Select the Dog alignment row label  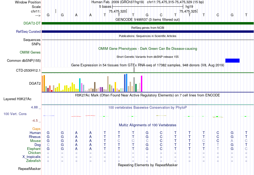pyautogui.click(x=37, y=145)
